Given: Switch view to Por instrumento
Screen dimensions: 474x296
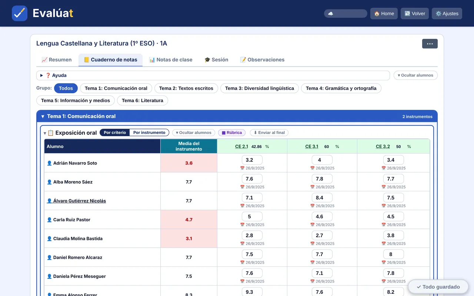Looking at the screenshot, I should pos(149,132).
